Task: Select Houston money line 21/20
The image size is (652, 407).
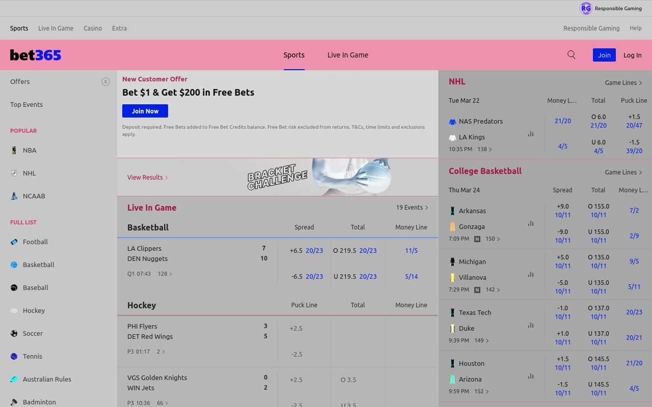Action: (634, 363)
